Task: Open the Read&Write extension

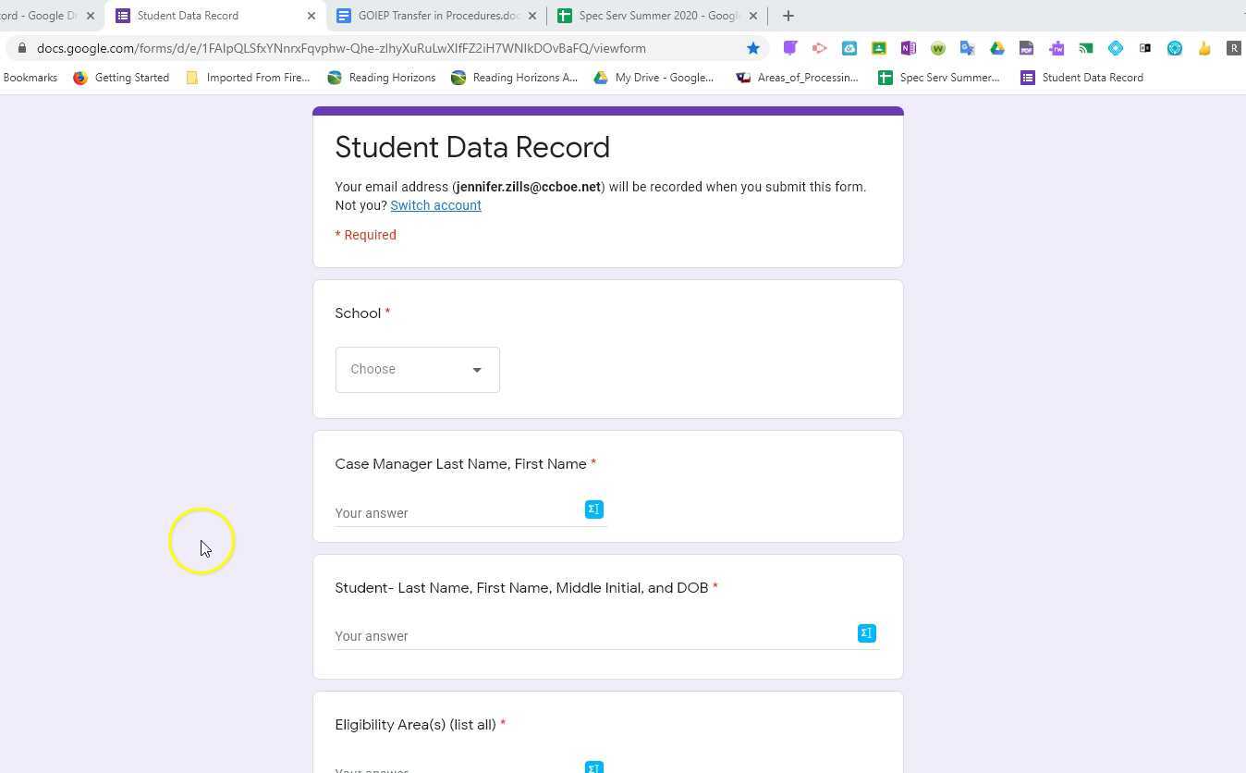Action: click(1057, 48)
